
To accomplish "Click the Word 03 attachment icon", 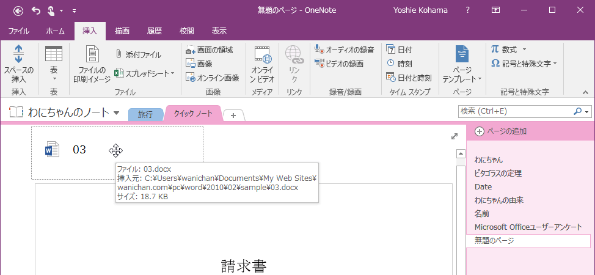I will pyautogui.click(x=52, y=149).
